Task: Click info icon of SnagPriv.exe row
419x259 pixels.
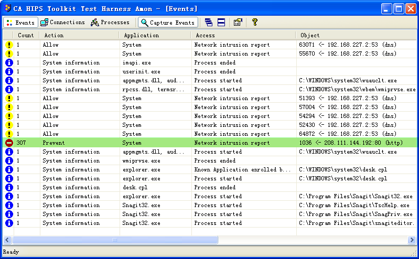Action: 9,214
